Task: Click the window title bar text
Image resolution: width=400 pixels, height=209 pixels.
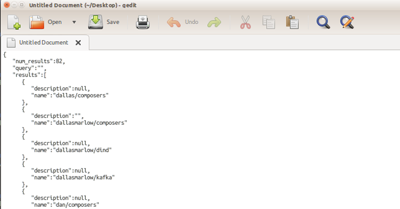Action: 83,5
